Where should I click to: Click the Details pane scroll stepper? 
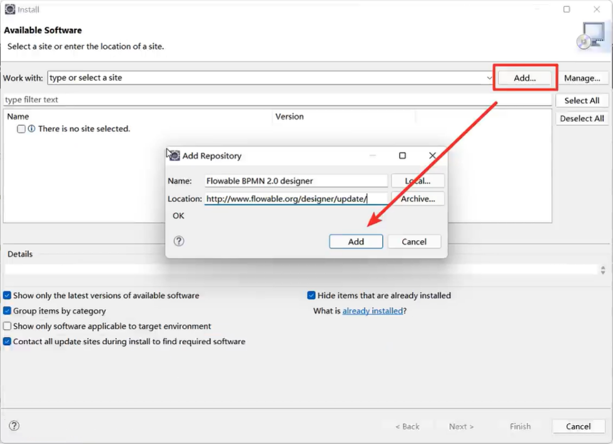(x=603, y=270)
